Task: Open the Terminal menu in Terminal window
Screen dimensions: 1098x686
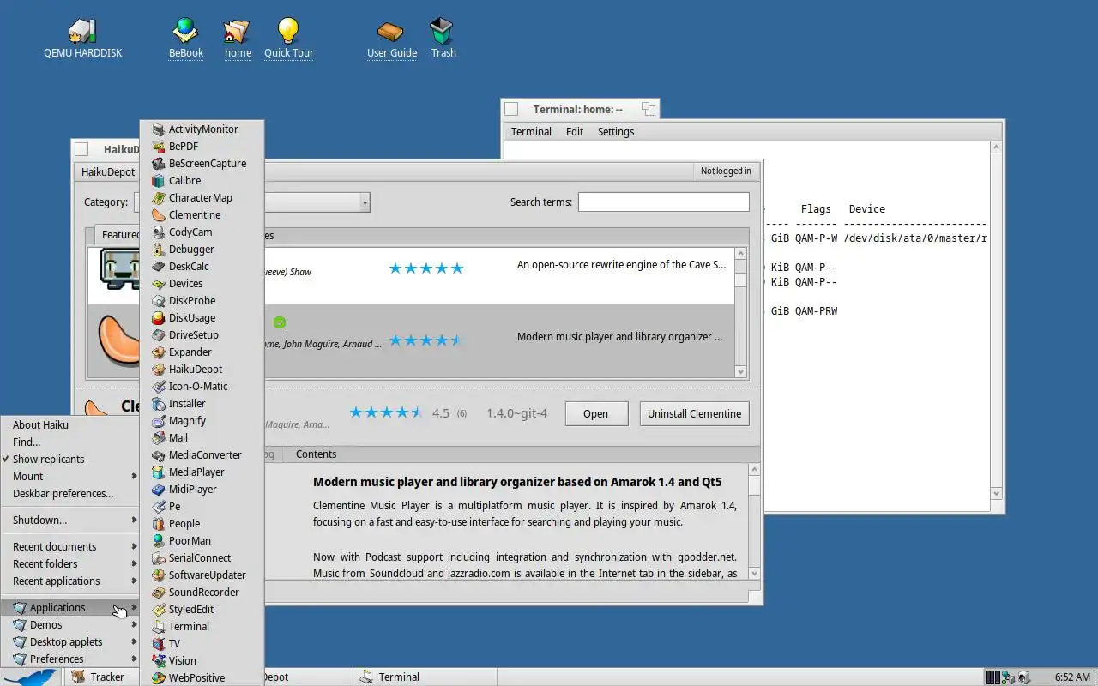Action: pyautogui.click(x=531, y=131)
